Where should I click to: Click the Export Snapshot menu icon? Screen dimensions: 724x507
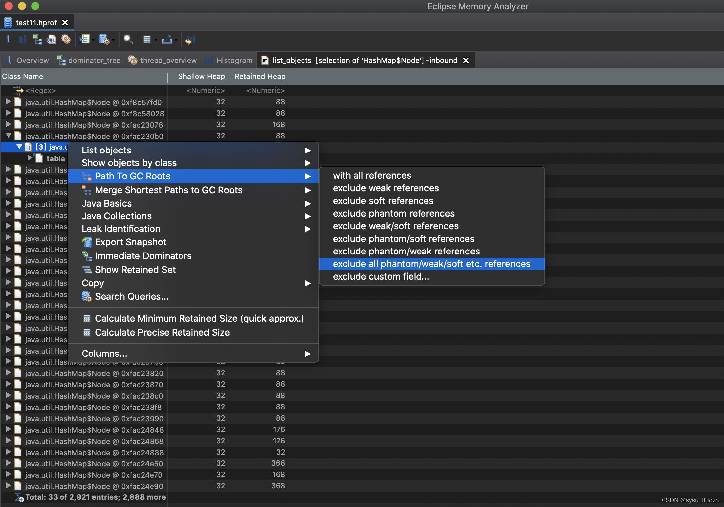87,242
